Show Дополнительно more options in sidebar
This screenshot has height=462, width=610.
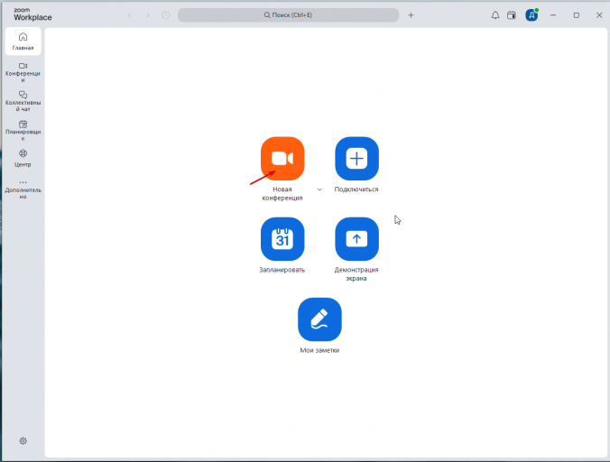[x=23, y=189]
